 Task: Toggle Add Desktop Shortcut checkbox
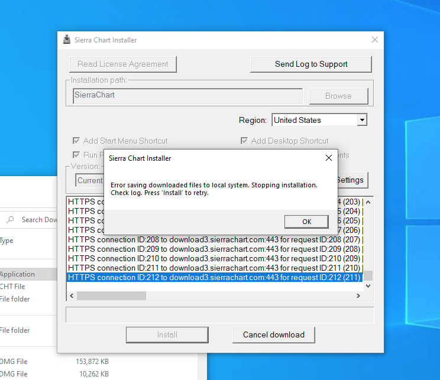(244, 141)
